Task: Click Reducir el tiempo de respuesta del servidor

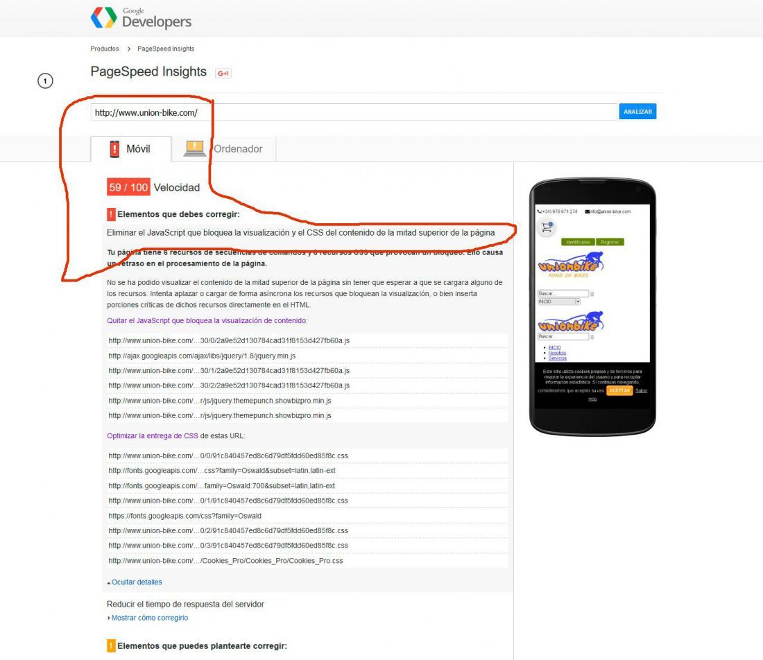Action: point(185,604)
